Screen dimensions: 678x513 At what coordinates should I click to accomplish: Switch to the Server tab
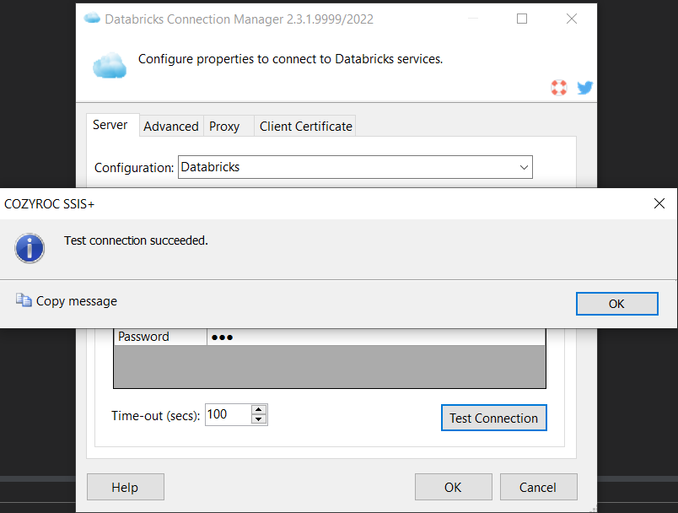pyautogui.click(x=110, y=125)
